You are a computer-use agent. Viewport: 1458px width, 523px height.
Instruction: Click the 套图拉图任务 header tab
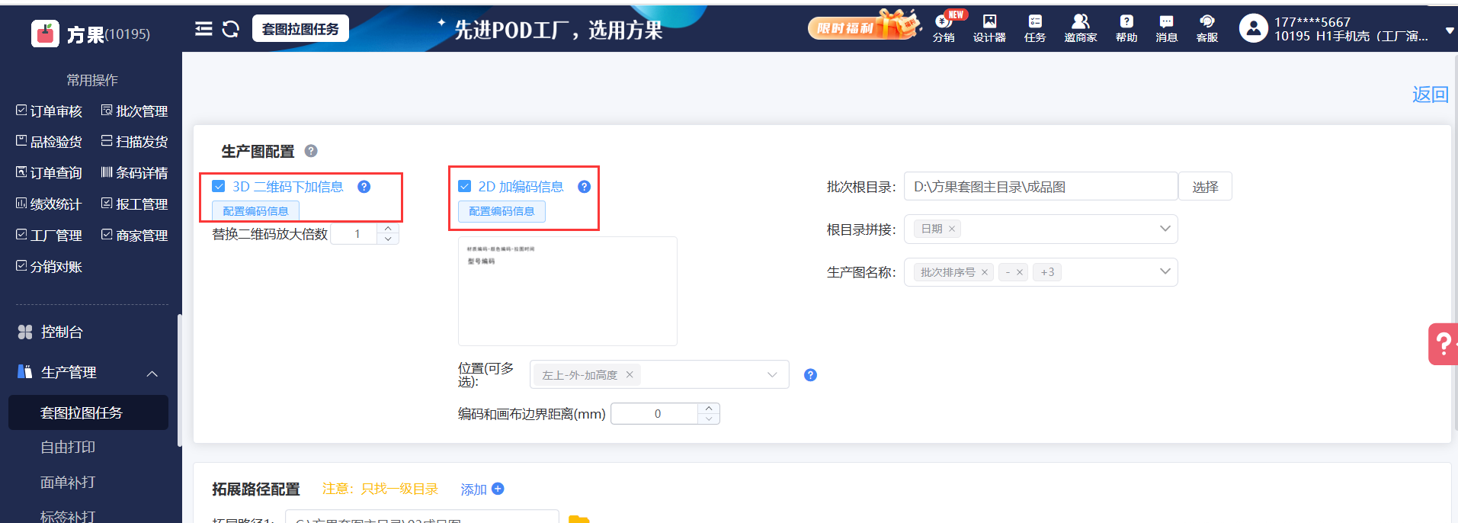tap(300, 29)
